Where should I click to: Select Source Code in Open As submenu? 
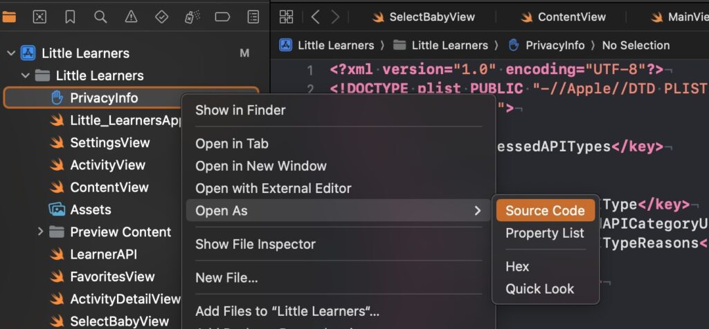546,210
